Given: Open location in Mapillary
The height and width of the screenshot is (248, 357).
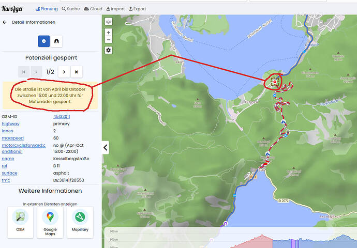Looking at the screenshot, I should click(80, 222).
